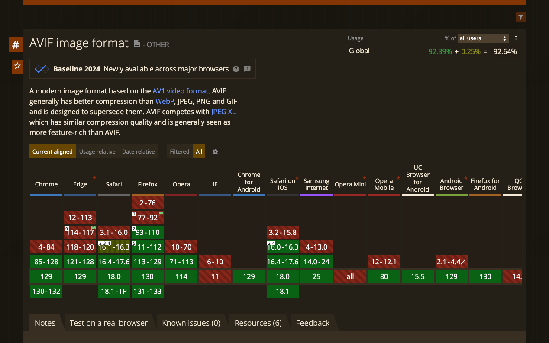549x343 pixels.
Task: Select Firefox 131-133 cell
Action: (148, 291)
